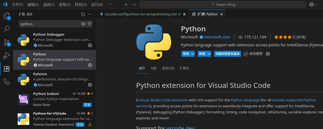The image size is (323, 129).
Task: Click the large Python logo in details page
Action: 154,42
